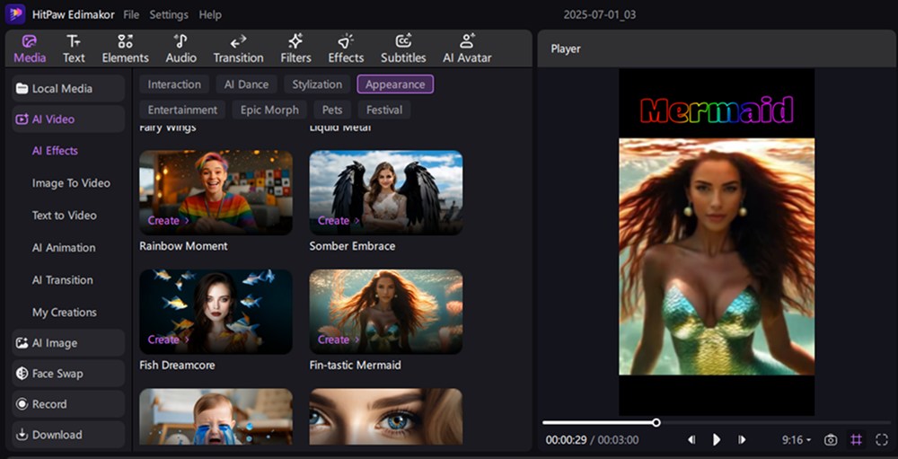Viewport: 898px width, 459px height.
Task: Open the Settings menu
Action: (x=169, y=15)
